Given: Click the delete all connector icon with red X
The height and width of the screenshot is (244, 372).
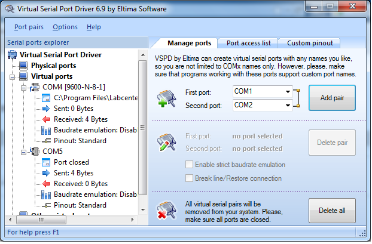Looking at the screenshot, I should coord(166,210).
